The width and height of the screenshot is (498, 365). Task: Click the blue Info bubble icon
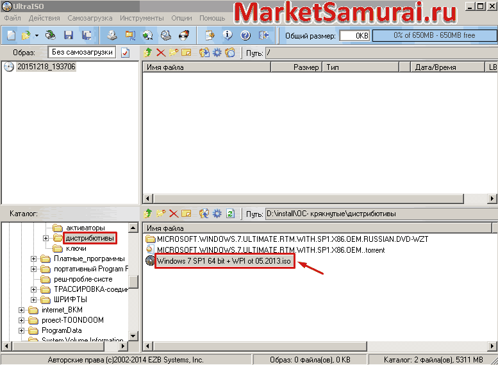[228, 35]
